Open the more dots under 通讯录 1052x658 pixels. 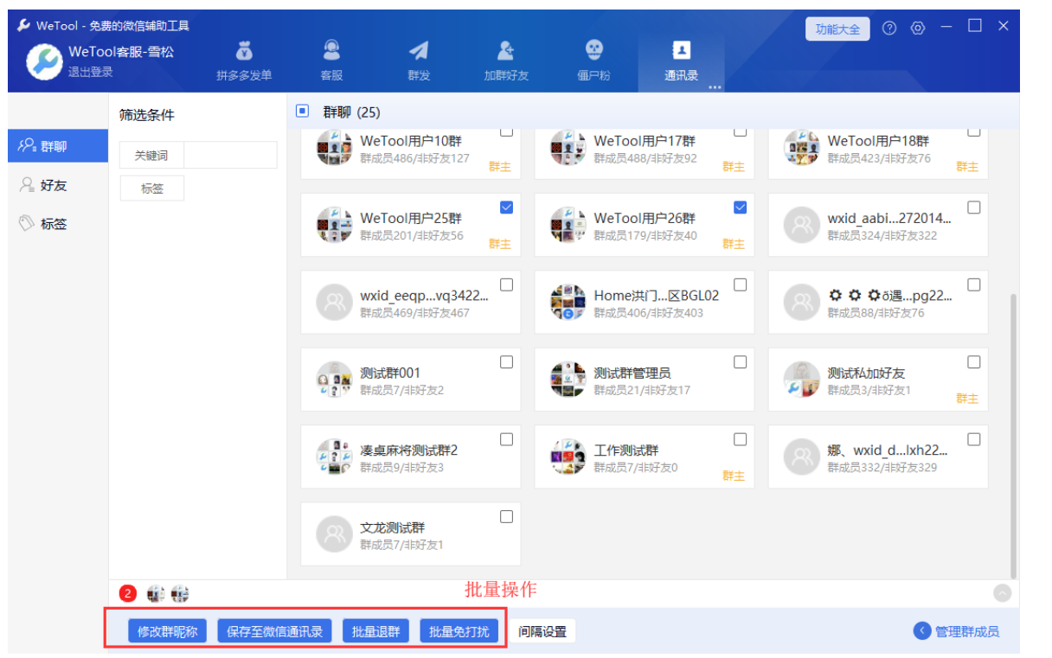click(715, 87)
